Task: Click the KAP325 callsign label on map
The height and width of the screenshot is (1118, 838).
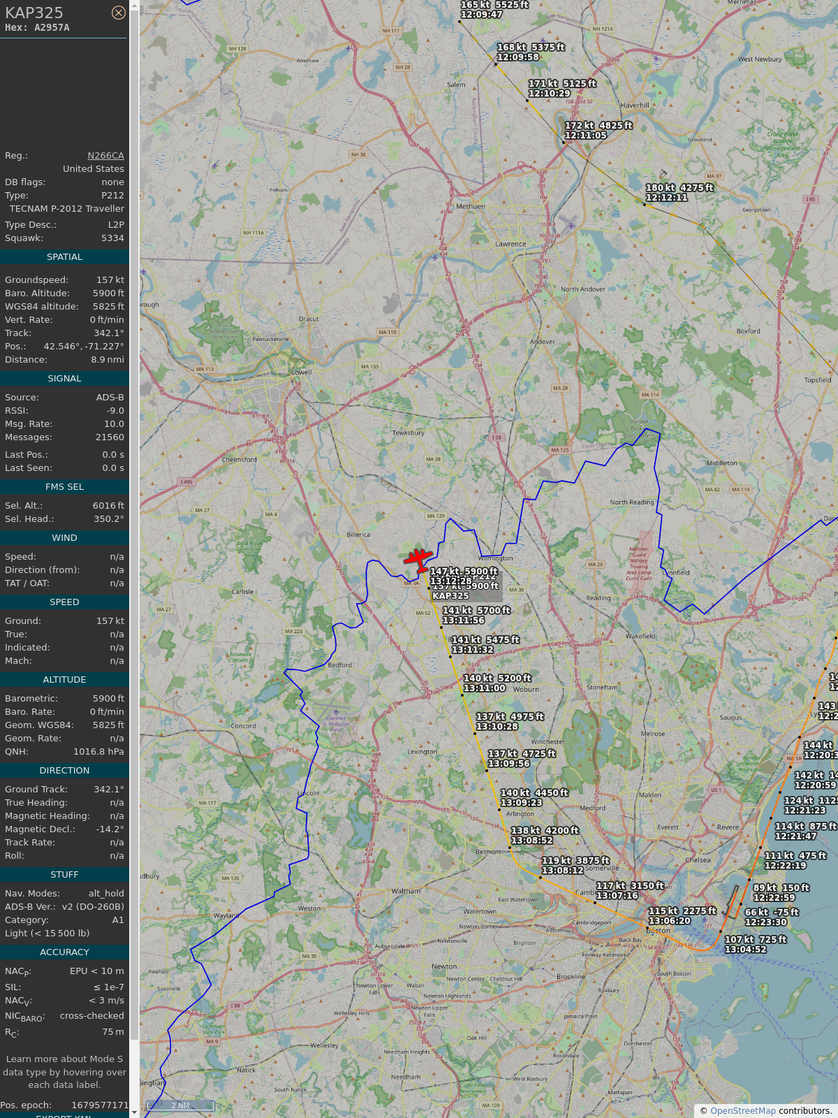Action: pos(450,596)
